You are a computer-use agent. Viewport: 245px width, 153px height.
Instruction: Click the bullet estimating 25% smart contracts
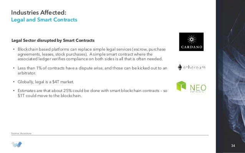(92, 93)
